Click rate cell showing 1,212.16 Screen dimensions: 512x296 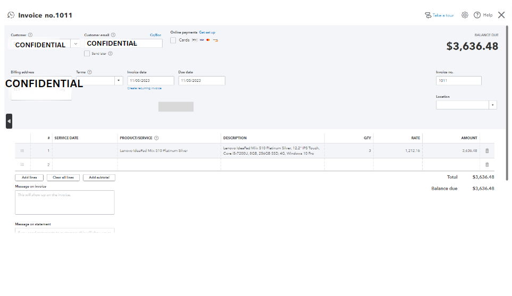pyautogui.click(x=398, y=151)
